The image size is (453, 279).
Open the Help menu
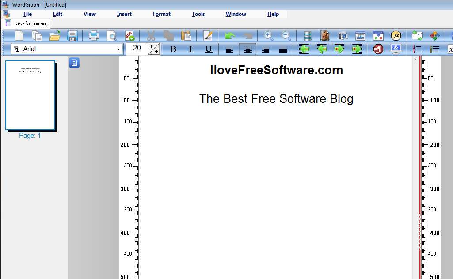point(273,14)
